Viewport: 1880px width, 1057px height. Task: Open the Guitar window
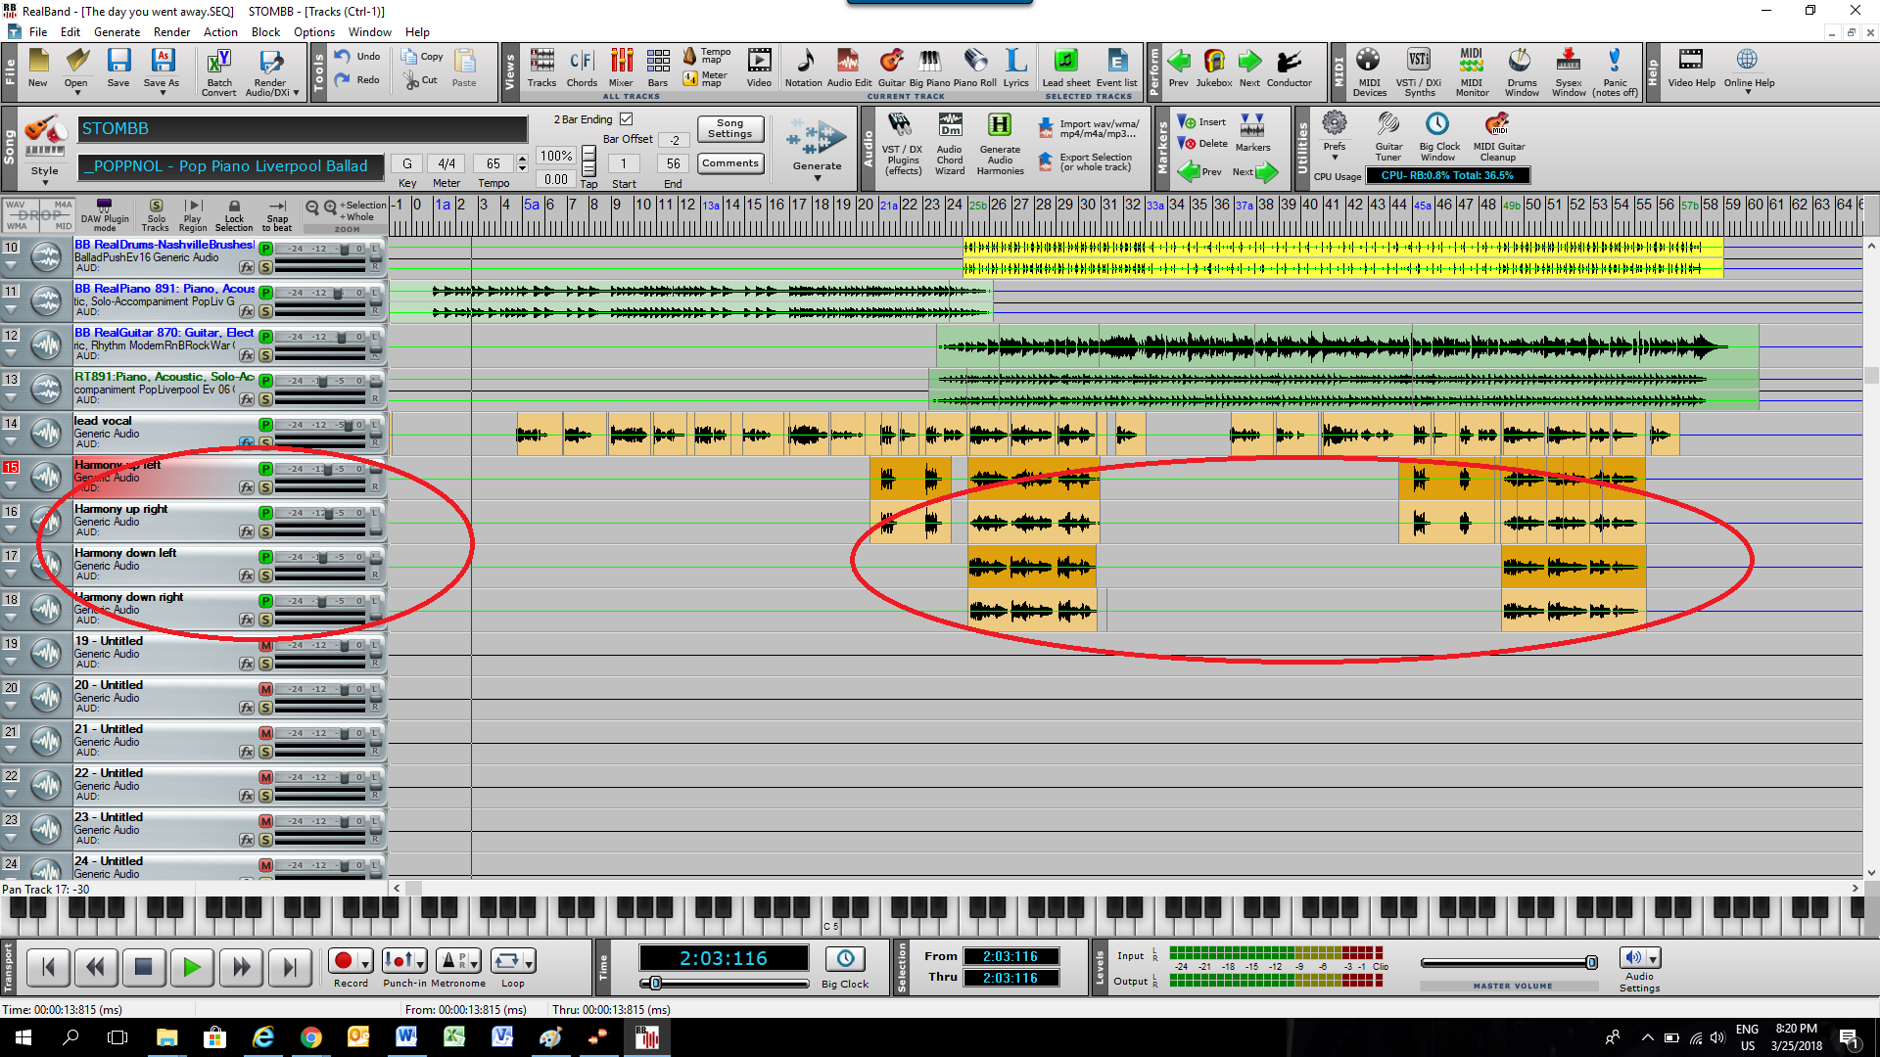click(x=891, y=69)
